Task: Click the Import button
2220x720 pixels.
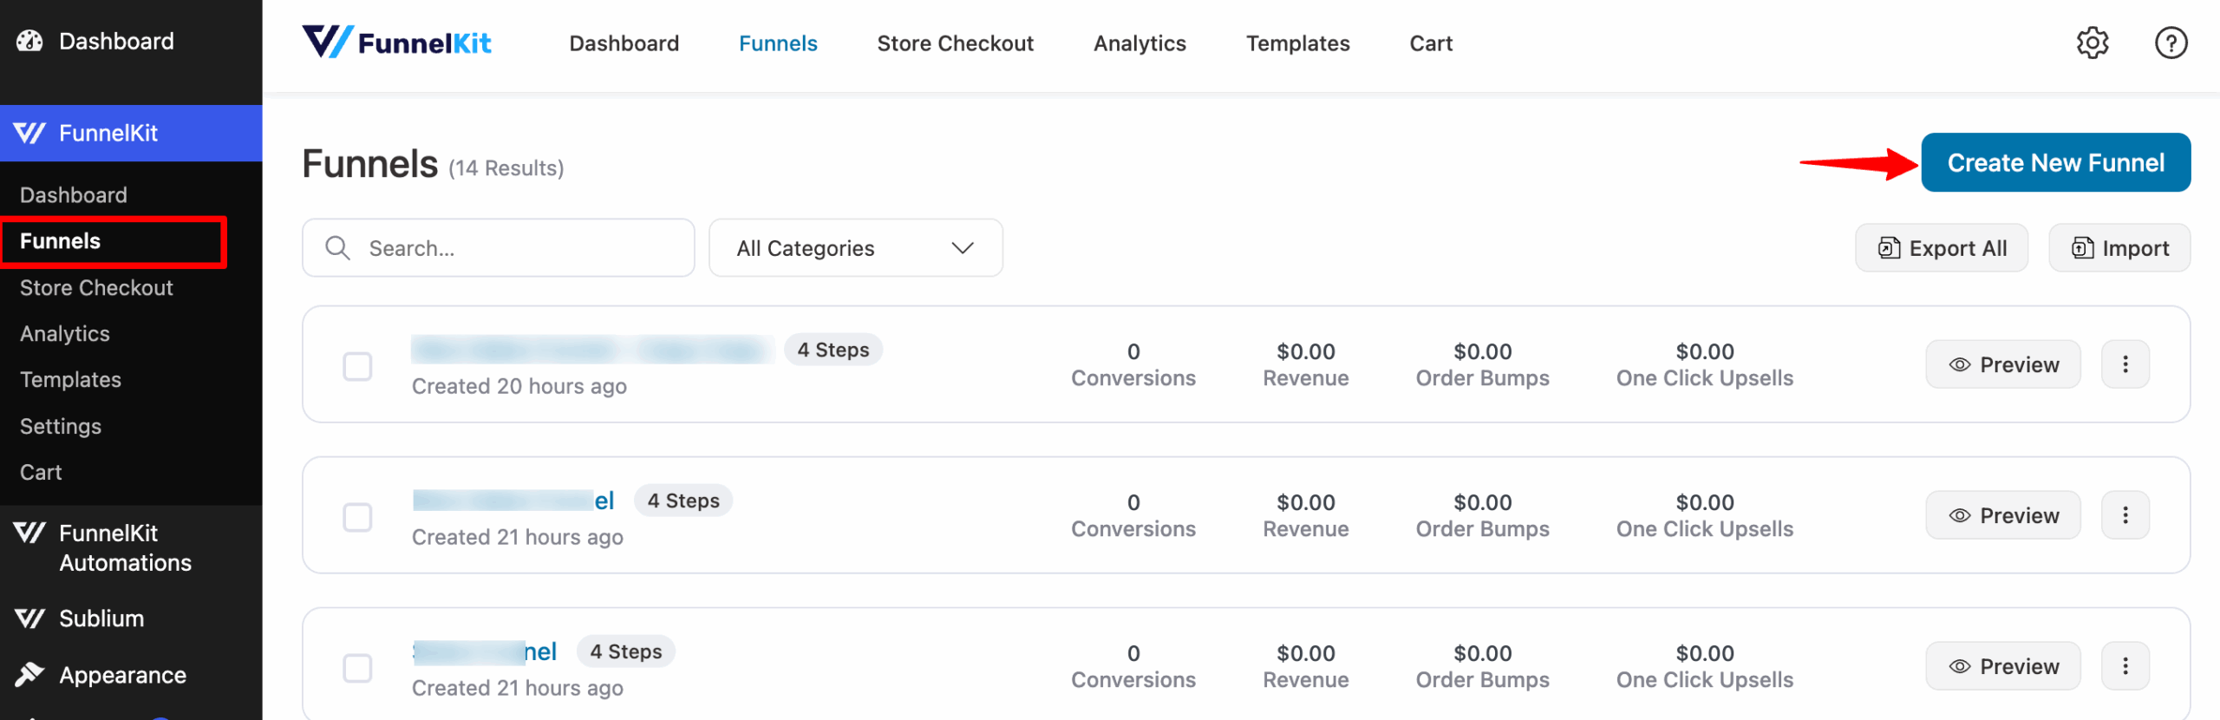Action: [2119, 248]
